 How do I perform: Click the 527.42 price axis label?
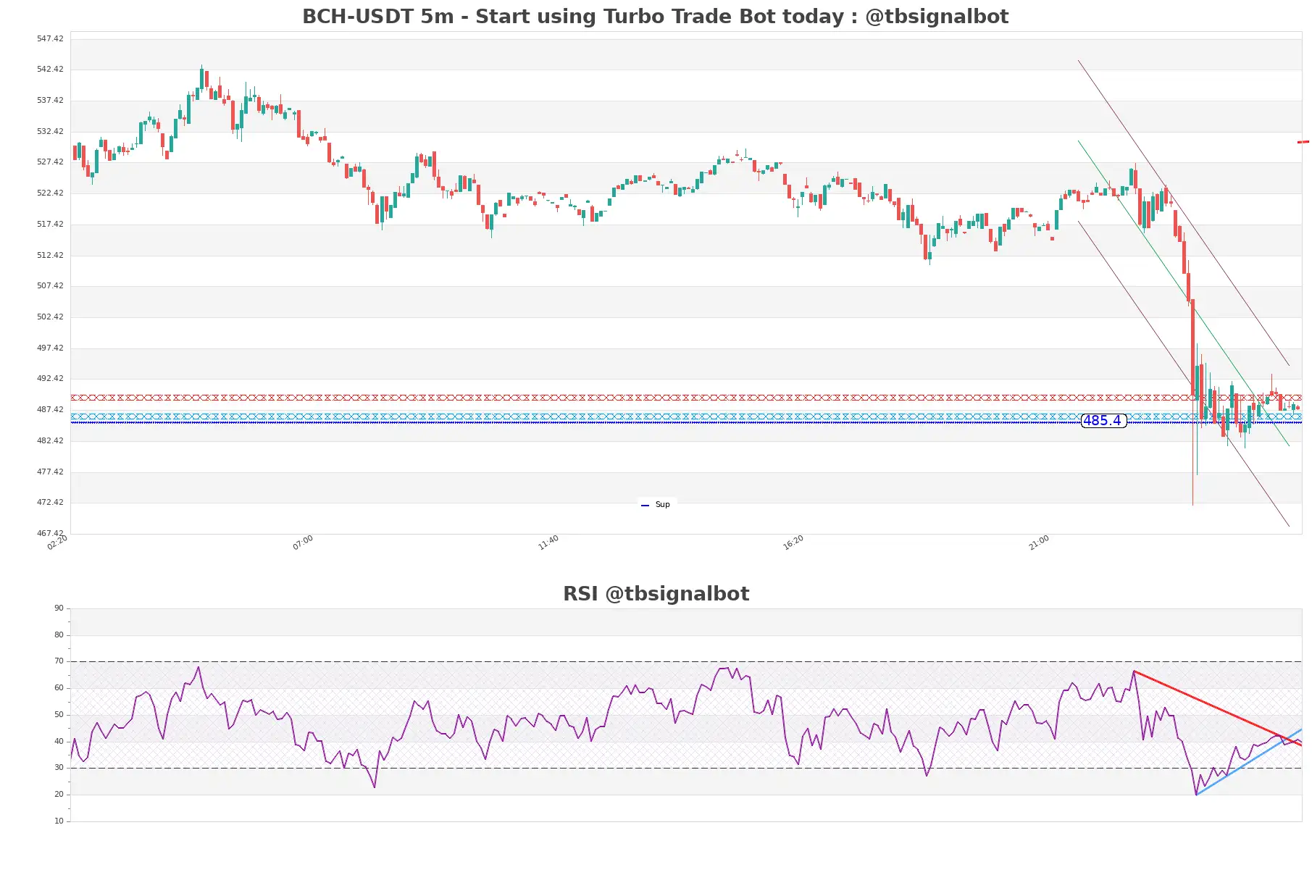pyautogui.click(x=50, y=162)
